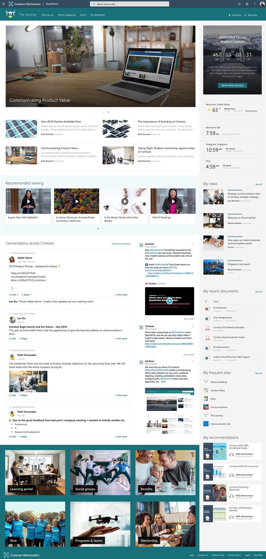Open the Who we are menu

tap(47, 15)
